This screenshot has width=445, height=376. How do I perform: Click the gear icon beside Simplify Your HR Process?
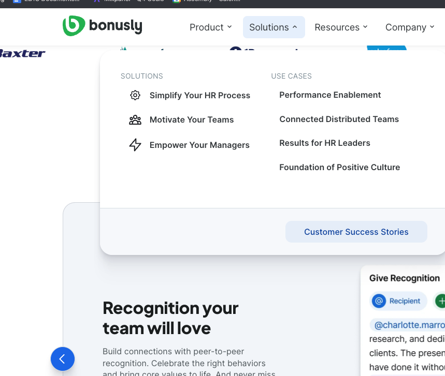(135, 95)
